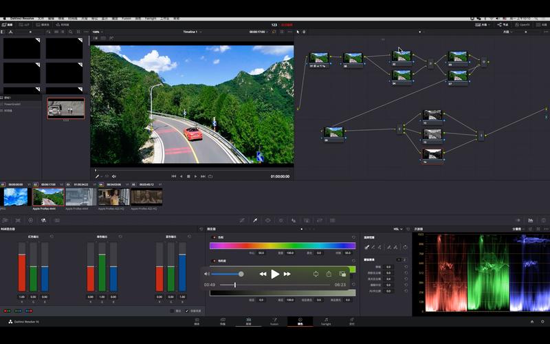Go to project manager home icon
This screenshot has width=550, height=344.
(532, 321)
